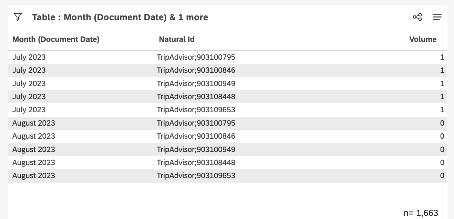The height and width of the screenshot is (219, 454).
Task: Click the share icon in the header
Action: (x=417, y=17)
